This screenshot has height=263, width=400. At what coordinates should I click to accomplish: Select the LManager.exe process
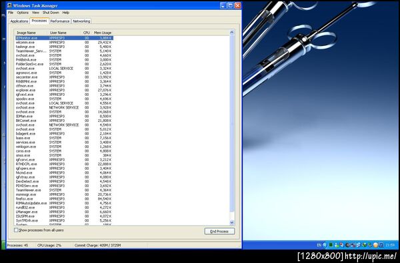point(64,212)
